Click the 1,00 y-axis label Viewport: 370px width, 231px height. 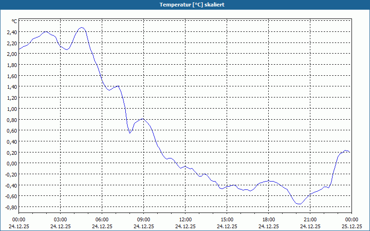point(12,109)
